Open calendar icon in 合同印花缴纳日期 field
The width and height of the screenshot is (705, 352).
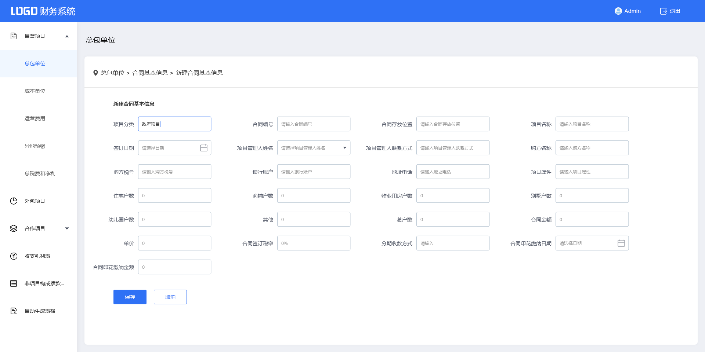tap(621, 243)
